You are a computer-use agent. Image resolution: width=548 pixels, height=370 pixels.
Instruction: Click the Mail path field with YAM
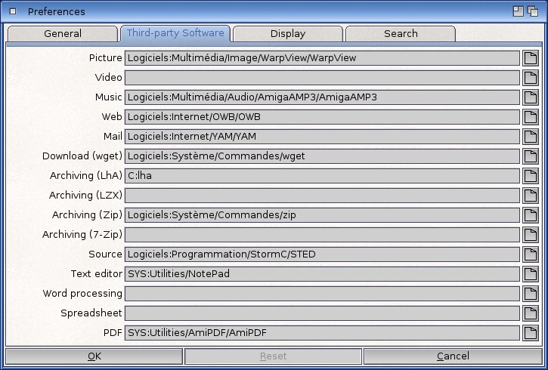[322, 137]
